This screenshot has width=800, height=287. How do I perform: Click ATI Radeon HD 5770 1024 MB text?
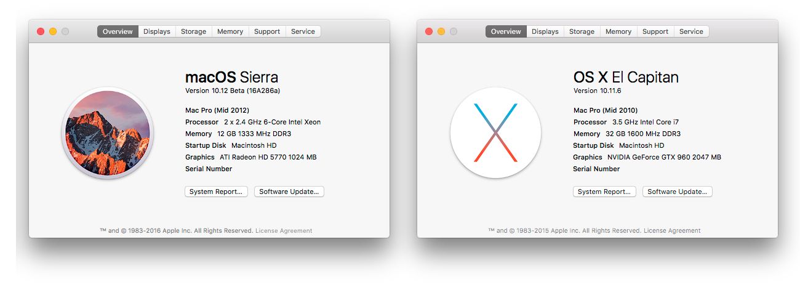[x=268, y=157]
